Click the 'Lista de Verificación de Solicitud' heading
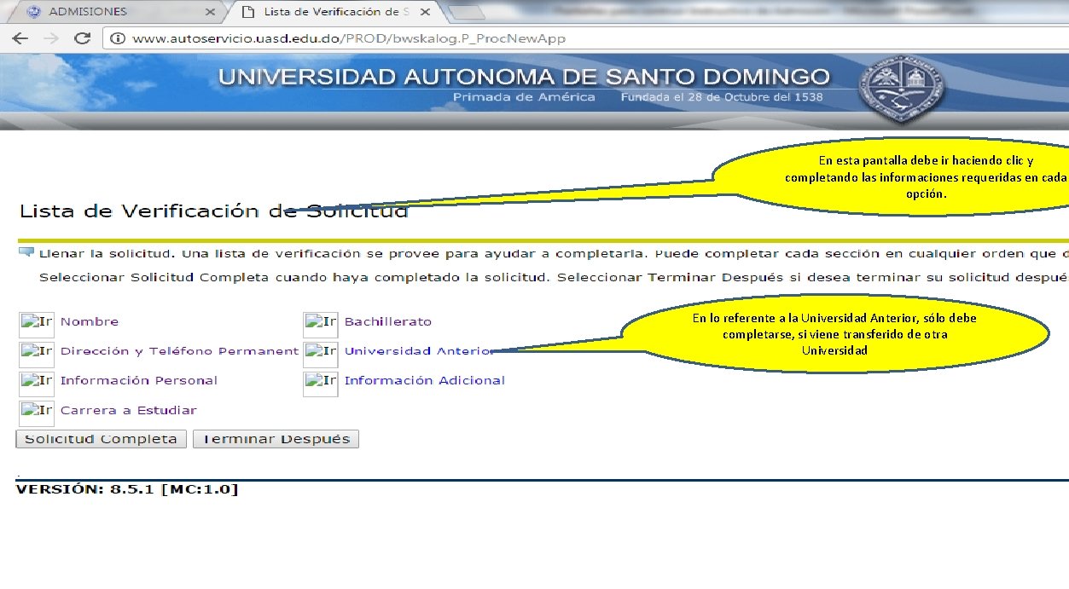1069x589 pixels. [x=213, y=211]
